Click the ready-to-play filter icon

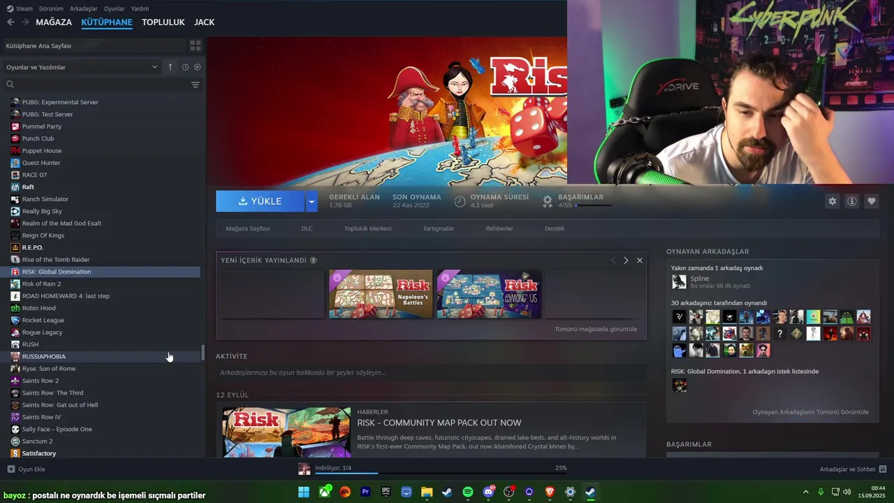pyautogui.click(x=197, y=67)
